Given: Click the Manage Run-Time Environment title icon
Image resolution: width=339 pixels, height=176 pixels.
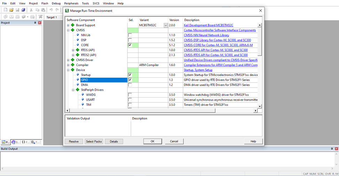Looking at the screenshot, I should click(x=67, y=10).
